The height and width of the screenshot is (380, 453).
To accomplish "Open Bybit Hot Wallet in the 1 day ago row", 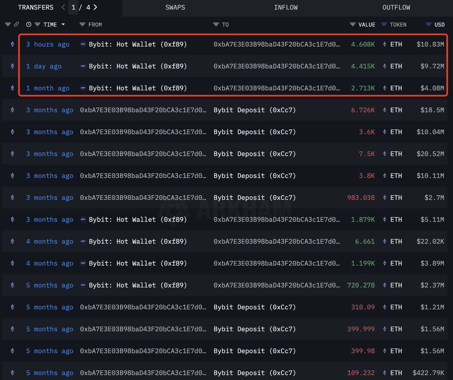I will (138, 66).
